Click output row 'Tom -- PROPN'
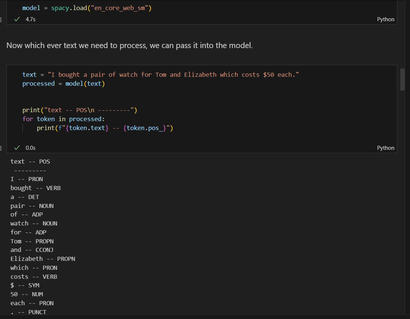The image size is (410, 319). click(x=32, y=241)
